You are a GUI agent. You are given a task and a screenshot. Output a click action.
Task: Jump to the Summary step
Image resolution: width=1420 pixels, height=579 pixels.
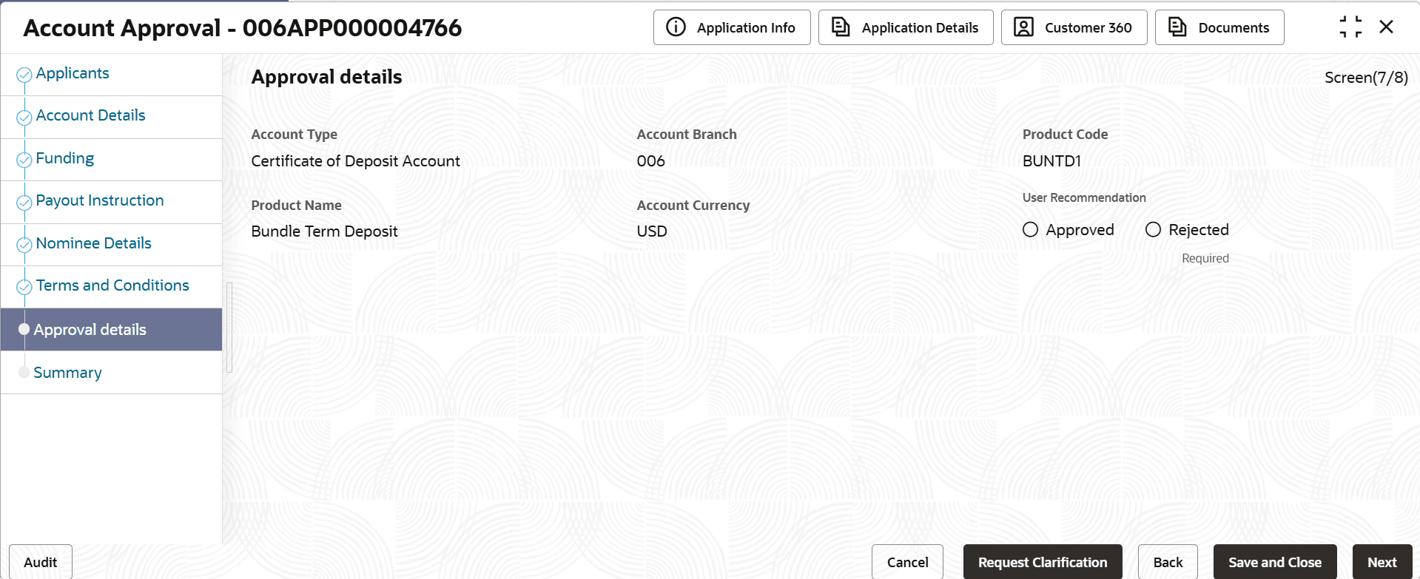(67, 373)
